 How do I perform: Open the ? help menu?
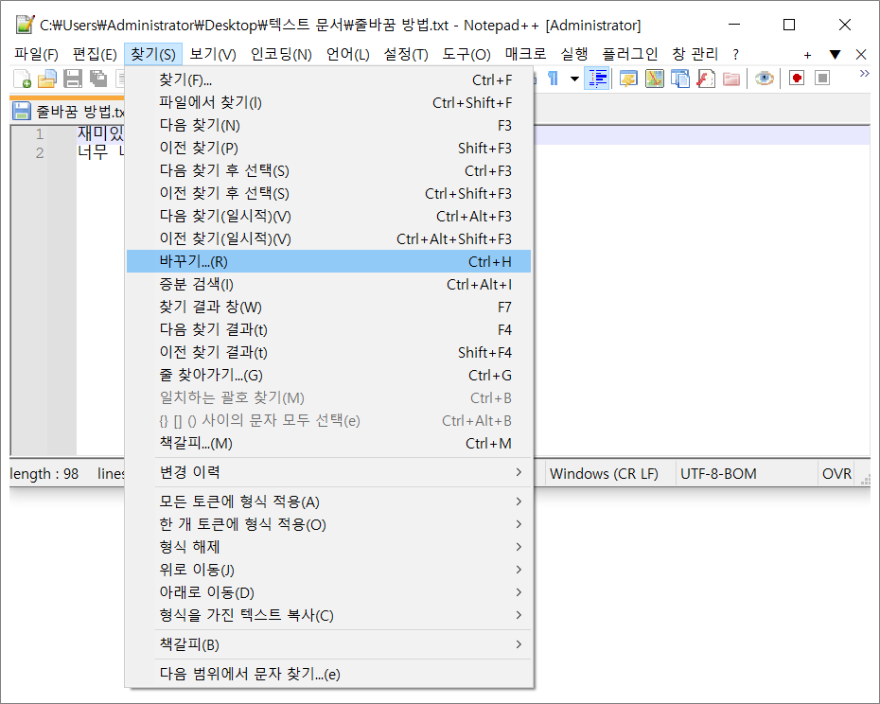(736, 55)
